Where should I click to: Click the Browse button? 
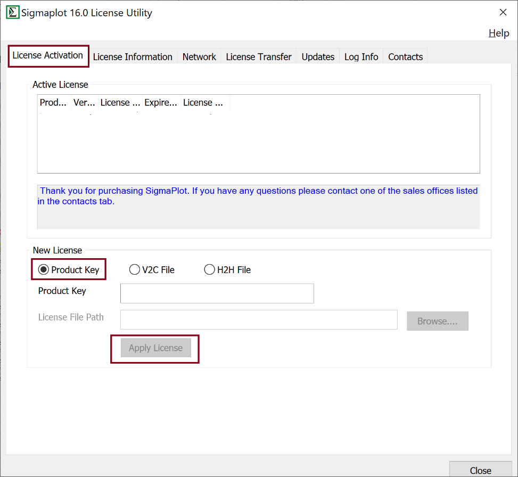438,321
